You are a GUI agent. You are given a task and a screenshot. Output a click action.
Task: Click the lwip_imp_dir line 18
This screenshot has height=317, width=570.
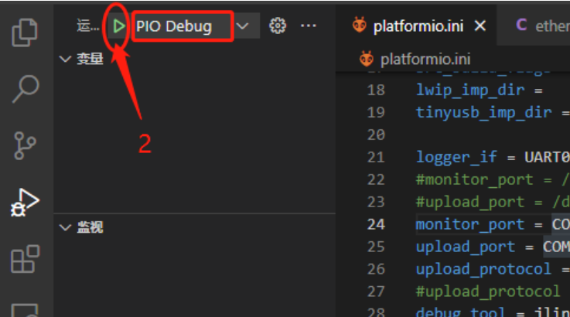coord(479,90)
